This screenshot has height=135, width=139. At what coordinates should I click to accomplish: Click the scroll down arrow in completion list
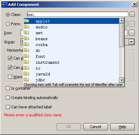click(121, 80)
